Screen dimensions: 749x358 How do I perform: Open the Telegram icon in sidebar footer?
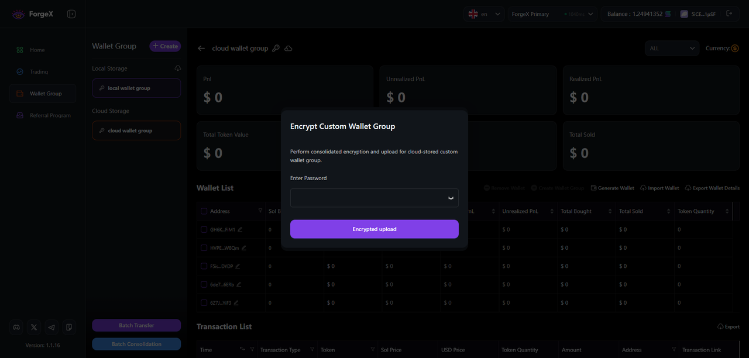pyautogui.click(x=51, y=328)
